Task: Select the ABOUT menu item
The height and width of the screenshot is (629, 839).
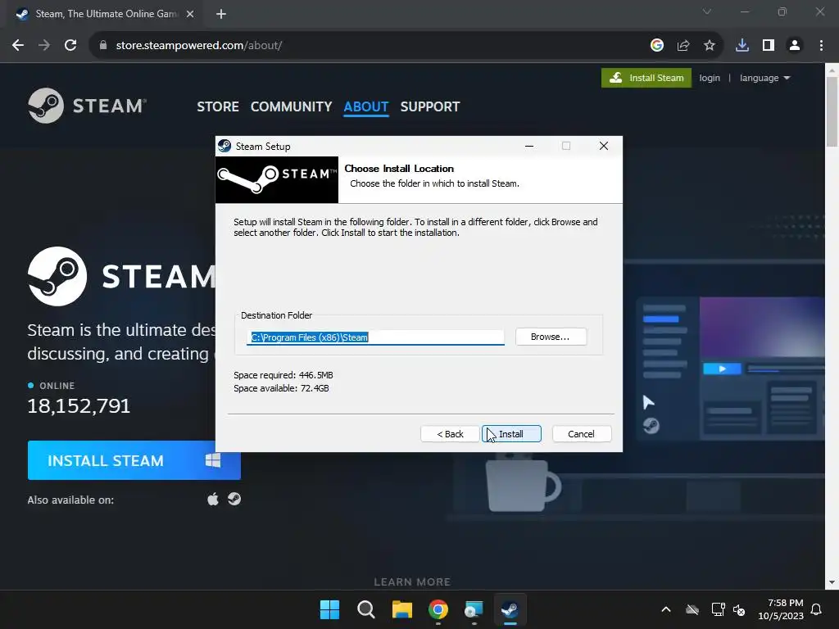Action: 366,106
